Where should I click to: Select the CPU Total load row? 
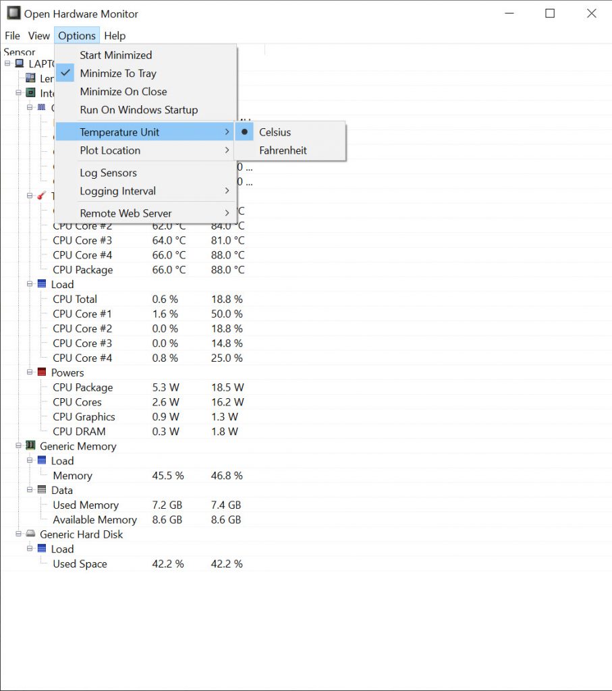point(75,299)
